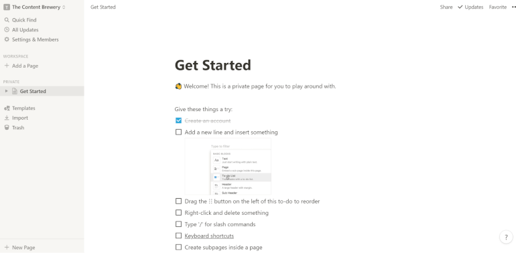Click the Import download icon
This screenshot has height=253, width=516.
coord(7,118)
